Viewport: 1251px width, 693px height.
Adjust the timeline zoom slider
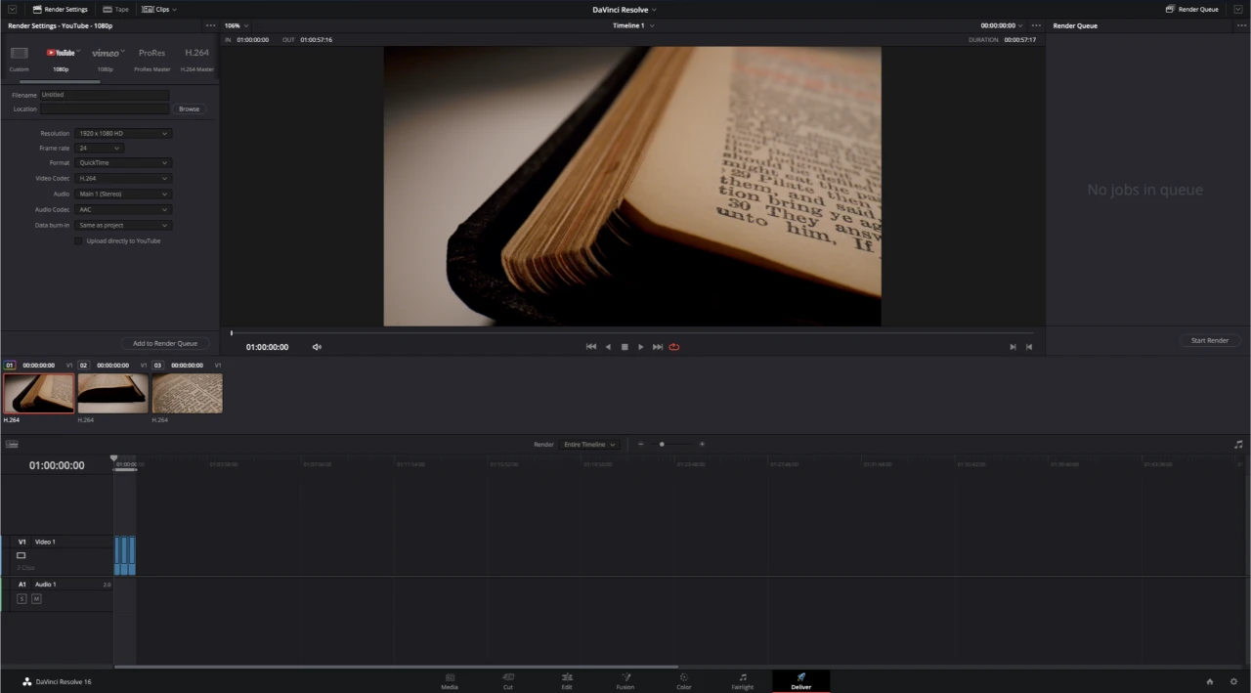662,444
